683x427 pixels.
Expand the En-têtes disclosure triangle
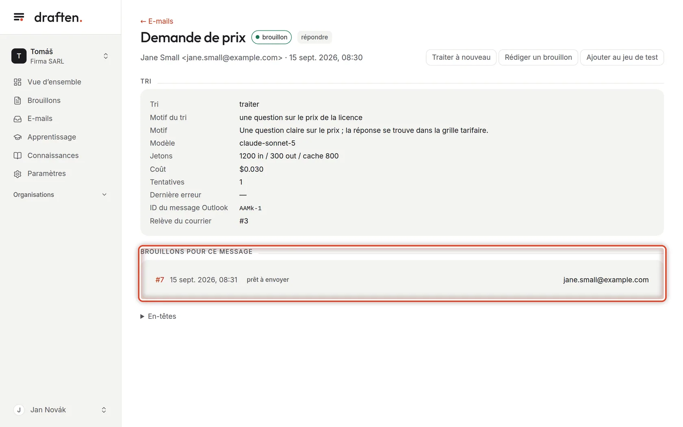[142, 316]
